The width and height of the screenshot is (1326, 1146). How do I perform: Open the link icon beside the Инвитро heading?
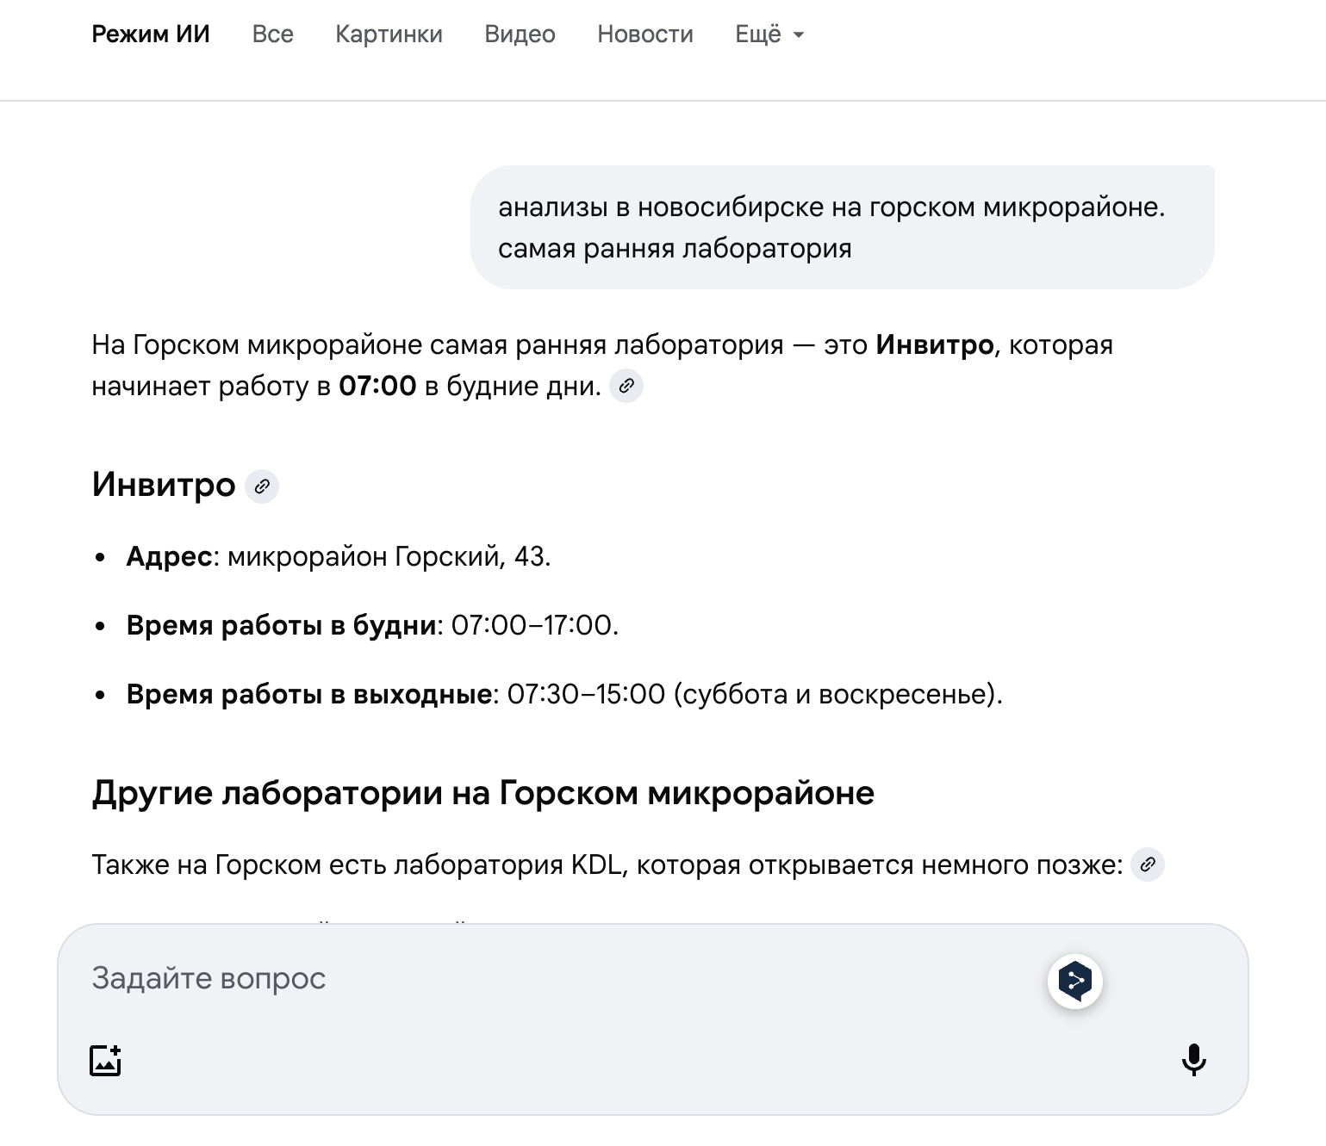[x=262, y=486]
